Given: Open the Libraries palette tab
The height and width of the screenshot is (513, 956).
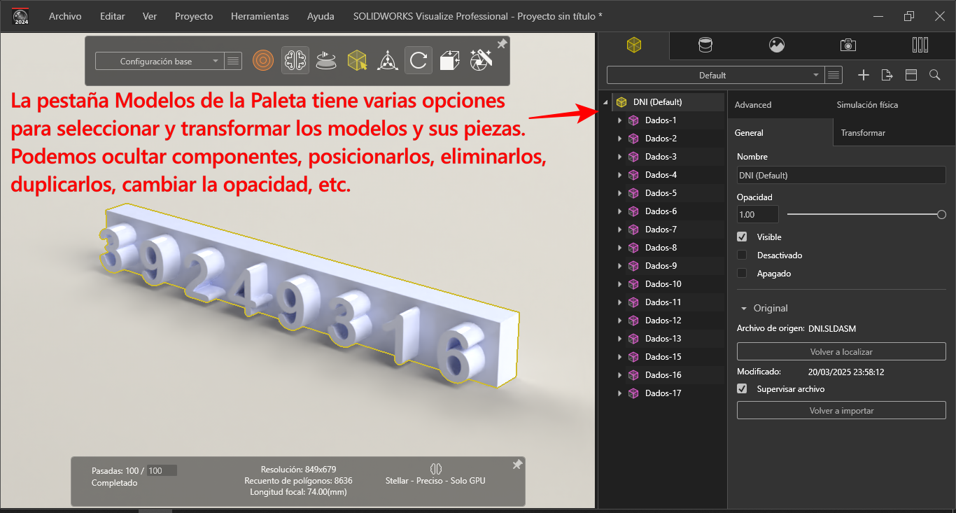Looking at the screenshot, I should (920, 45).
